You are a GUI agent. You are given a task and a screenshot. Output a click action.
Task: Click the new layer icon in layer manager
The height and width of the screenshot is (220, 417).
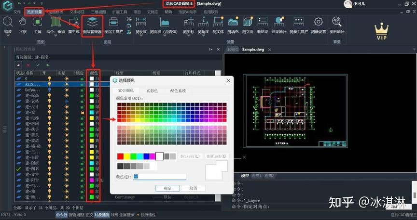[18, 65]
